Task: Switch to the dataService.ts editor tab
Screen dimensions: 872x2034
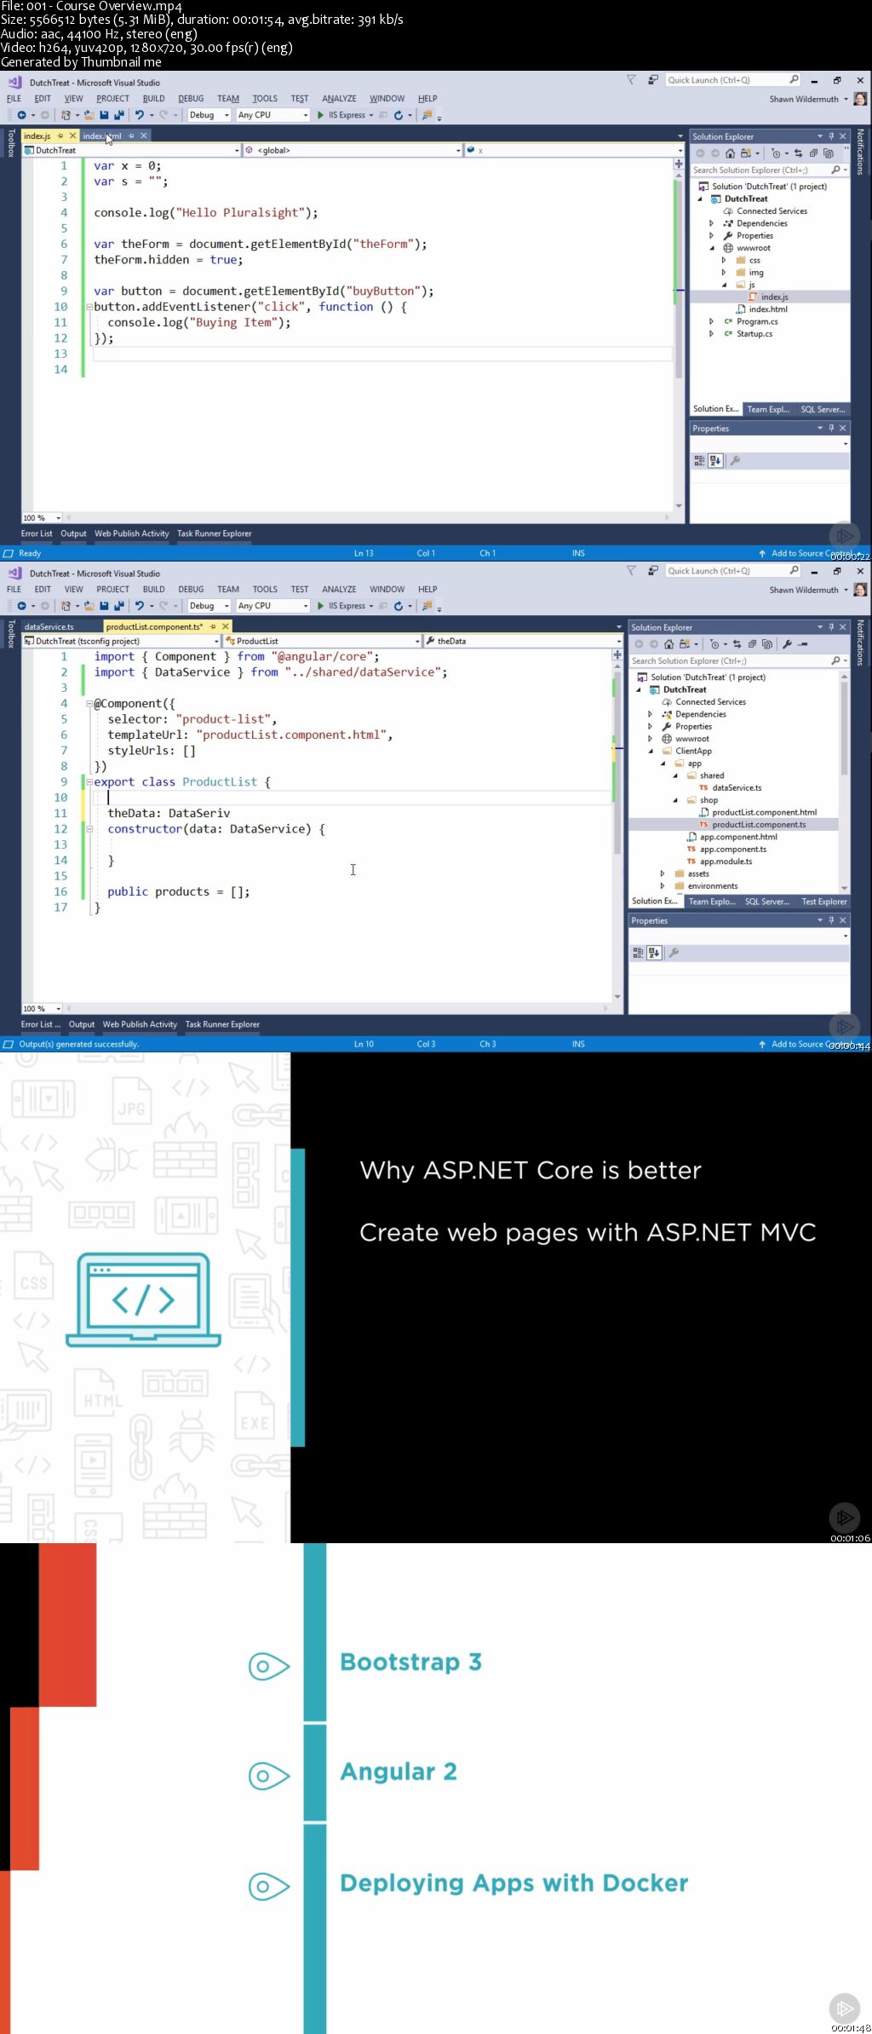Action: [49, 626]
